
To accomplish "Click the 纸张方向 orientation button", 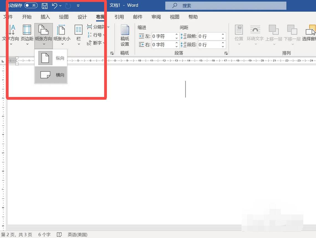I will (43, 36).
